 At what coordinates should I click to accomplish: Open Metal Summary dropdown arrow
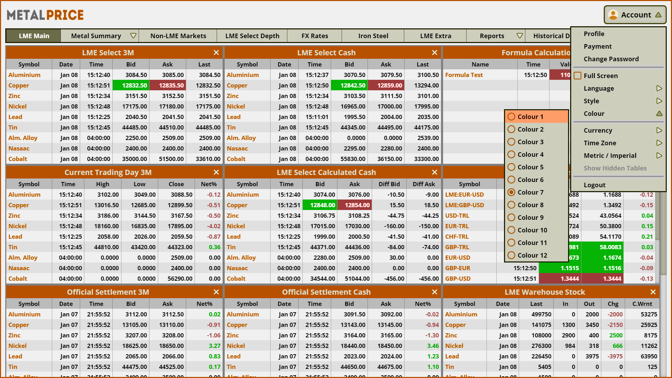133,36
